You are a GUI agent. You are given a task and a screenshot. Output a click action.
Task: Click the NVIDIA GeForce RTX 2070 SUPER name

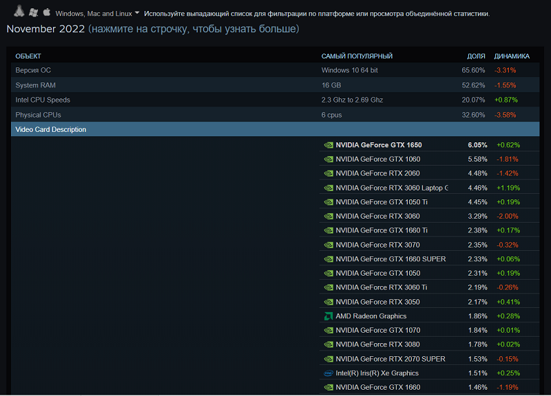pos(391,359)
